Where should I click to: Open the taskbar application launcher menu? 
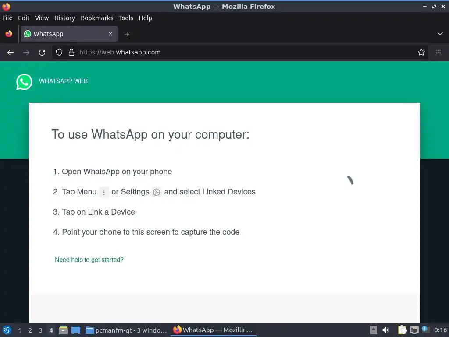point(7,330)
